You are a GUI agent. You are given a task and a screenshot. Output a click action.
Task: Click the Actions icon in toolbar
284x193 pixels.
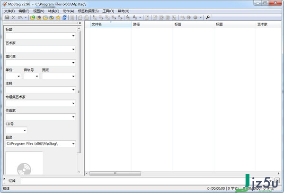point(128,17)
